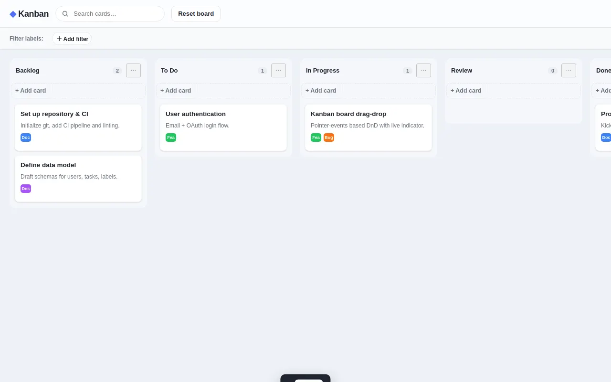Click "Initialize git, add CI pipeline and linting." text
611x382 pixels.
click(70, 126)
